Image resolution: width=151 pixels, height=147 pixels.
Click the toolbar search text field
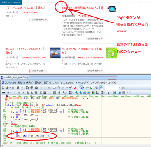tap(112, 88)
